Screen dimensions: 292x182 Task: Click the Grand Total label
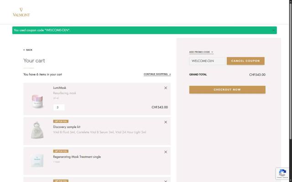pos(198,75)
